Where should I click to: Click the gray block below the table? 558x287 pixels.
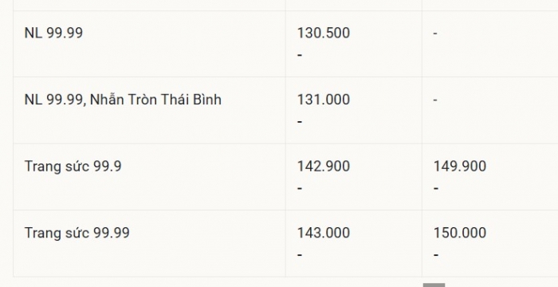pyautogui.click(x=434, y=285)
